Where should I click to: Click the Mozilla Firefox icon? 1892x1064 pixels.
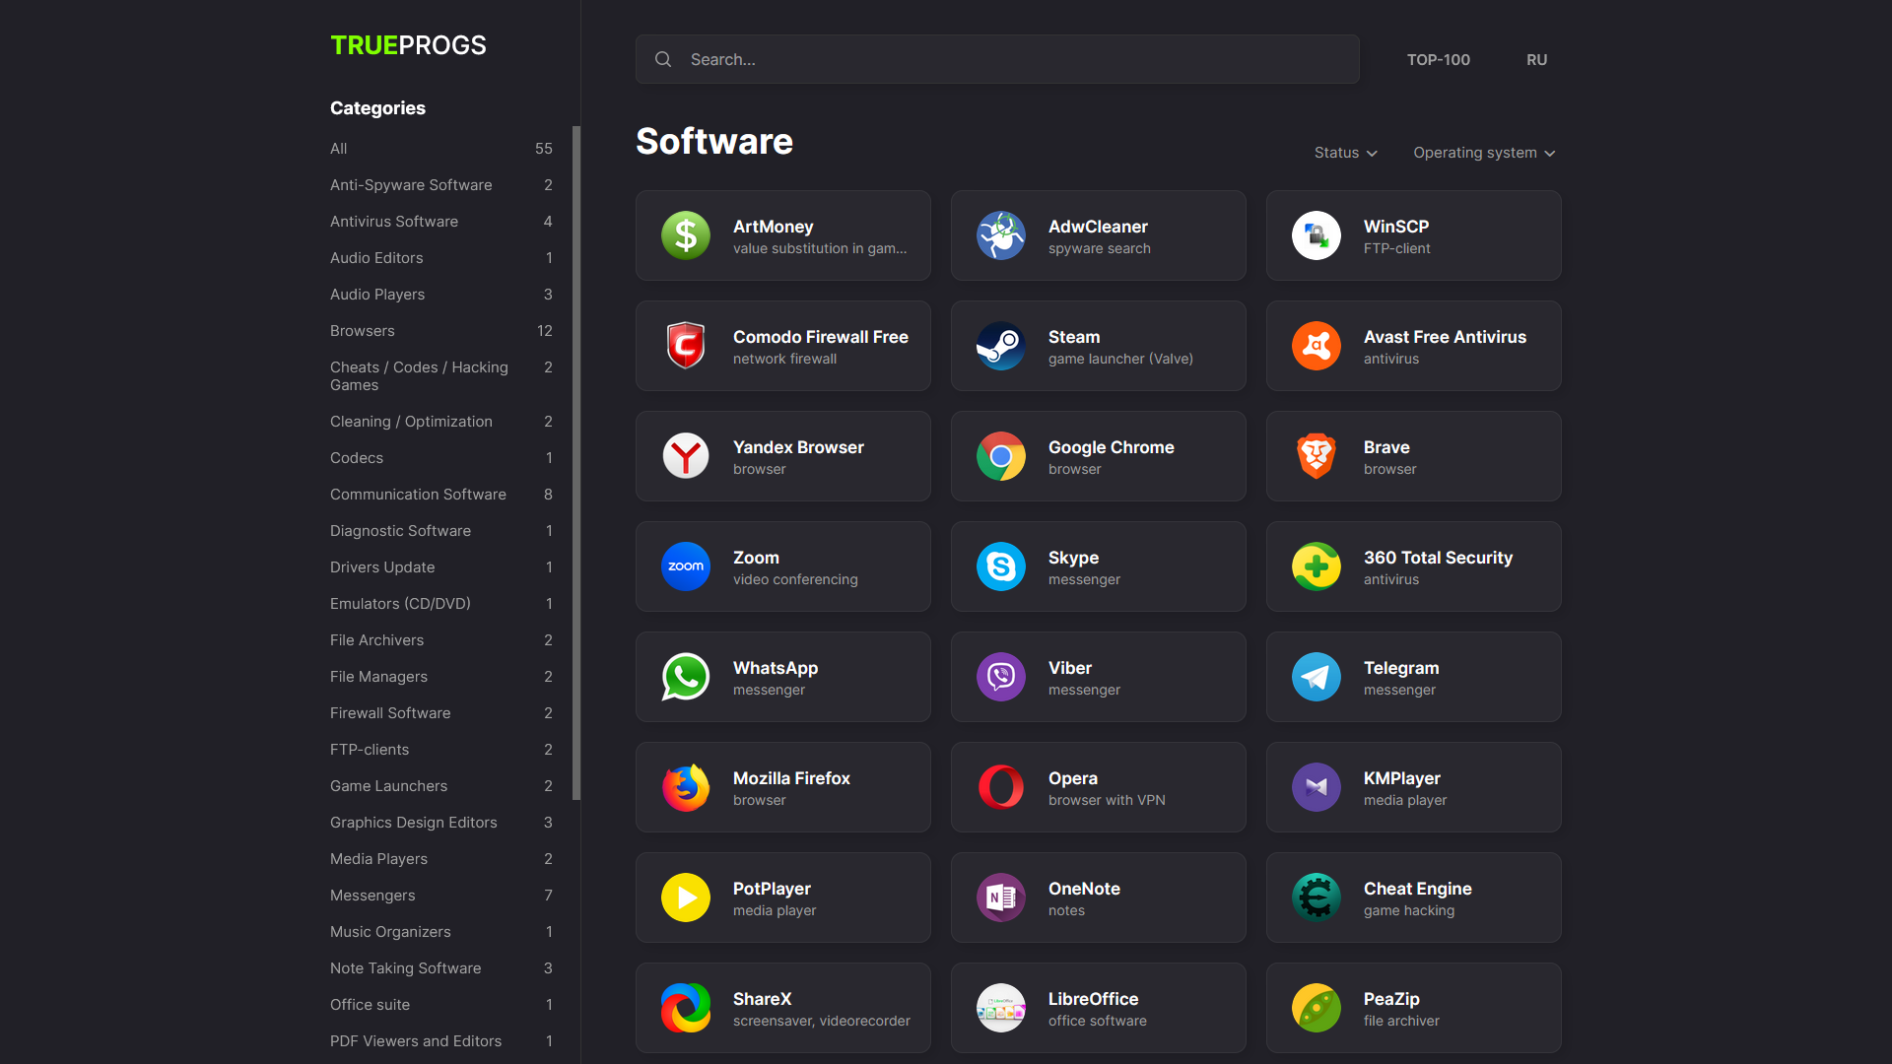pos(686,787)
